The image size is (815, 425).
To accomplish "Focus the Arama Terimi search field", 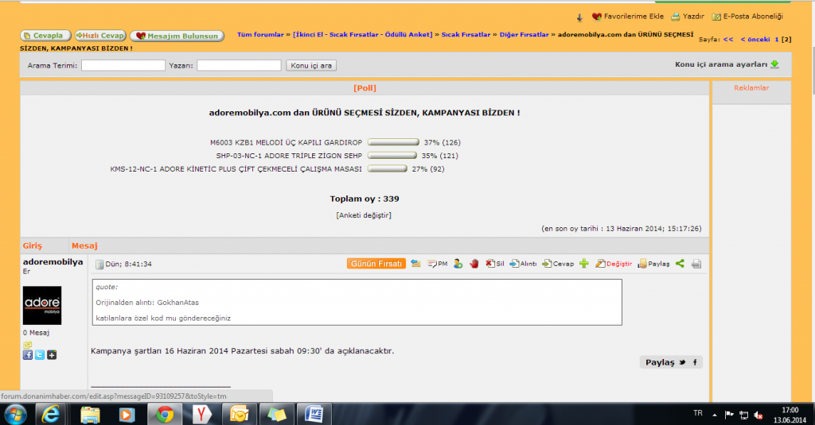I will [x=123, y=65].
